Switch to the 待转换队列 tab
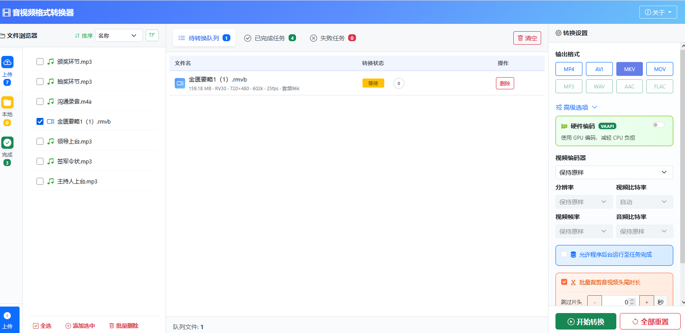Screen dimensions: 685x333 (204, 38)
